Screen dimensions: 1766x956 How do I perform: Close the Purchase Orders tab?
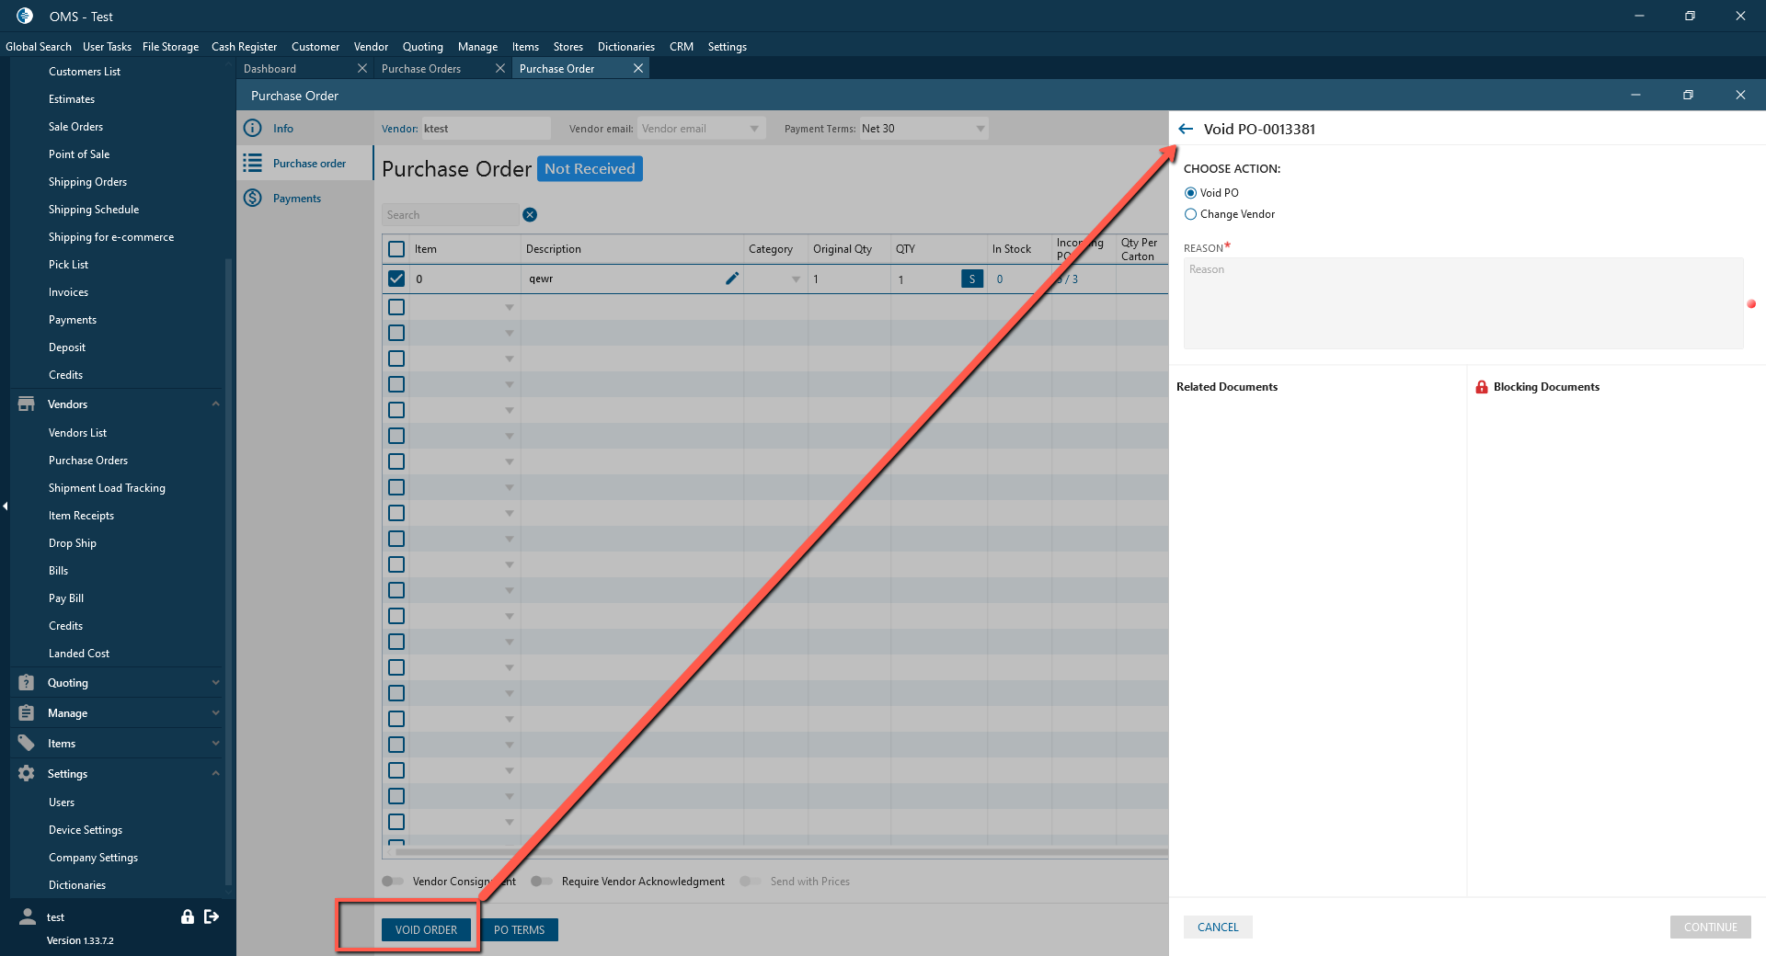(x=500, y=68)
